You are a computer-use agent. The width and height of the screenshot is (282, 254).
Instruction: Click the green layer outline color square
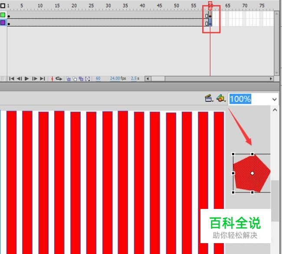click(3, 15)
